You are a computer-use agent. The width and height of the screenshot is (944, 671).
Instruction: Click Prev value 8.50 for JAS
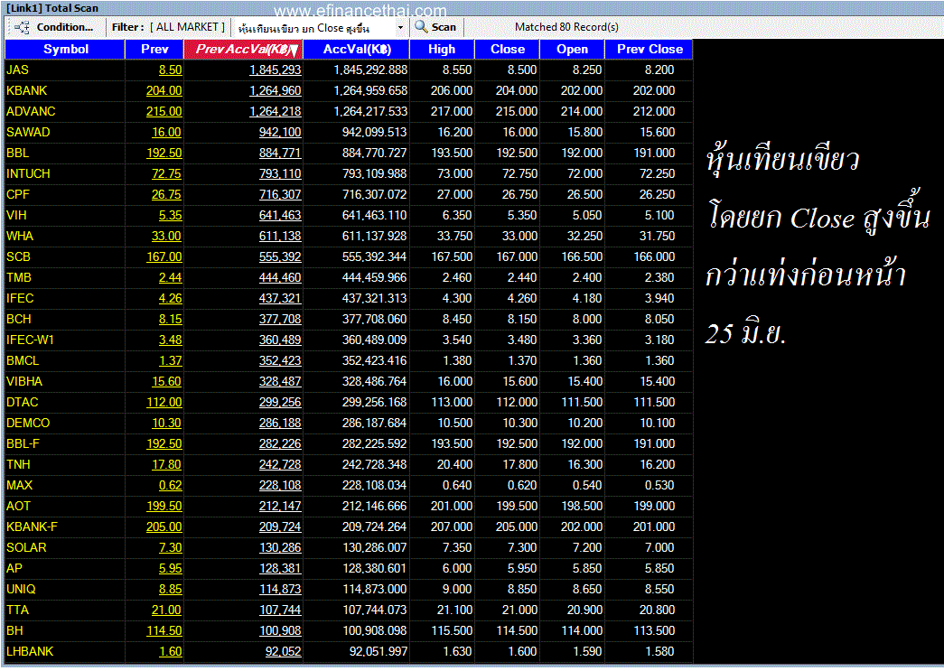pos(170,70)
